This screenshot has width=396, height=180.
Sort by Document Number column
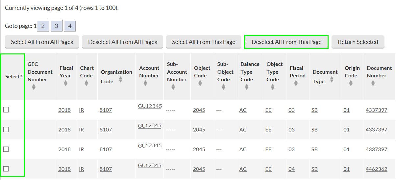(x=373, y=83)
